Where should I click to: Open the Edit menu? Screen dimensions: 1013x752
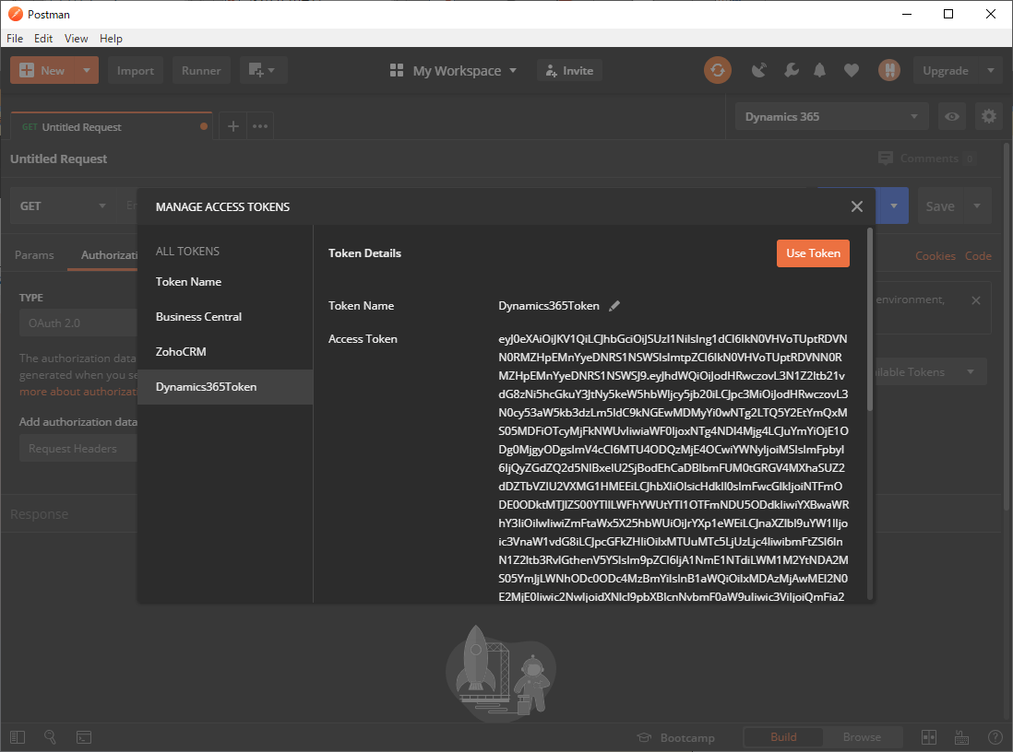[x=43, y=38]
